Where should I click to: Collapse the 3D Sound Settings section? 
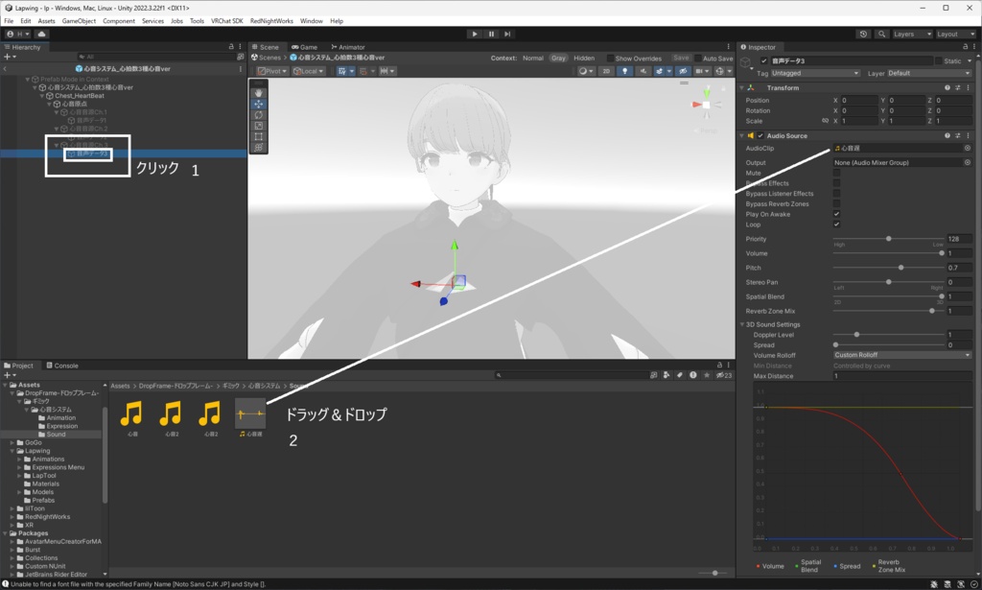tap(743, 324)
